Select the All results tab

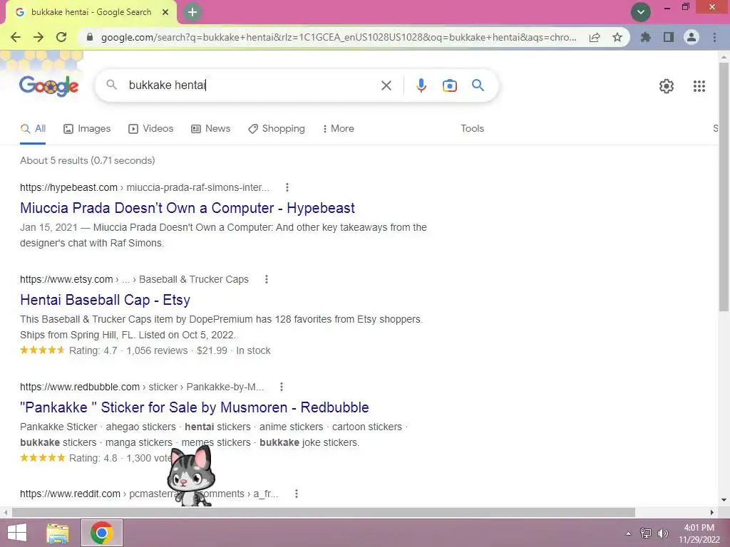(x=33, y=129)
